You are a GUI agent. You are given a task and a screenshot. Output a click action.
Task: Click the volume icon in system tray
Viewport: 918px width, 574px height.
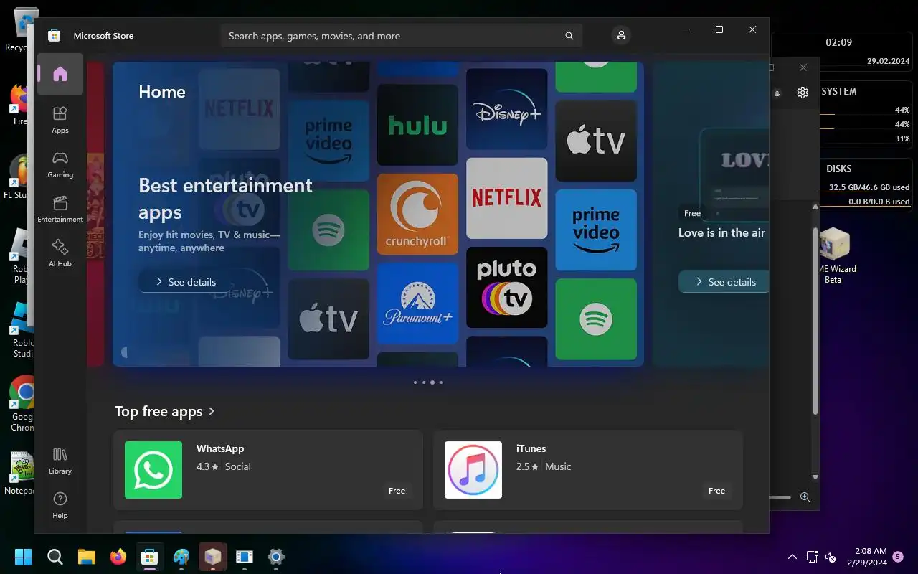pyautogui.click(x=831, y=557)
